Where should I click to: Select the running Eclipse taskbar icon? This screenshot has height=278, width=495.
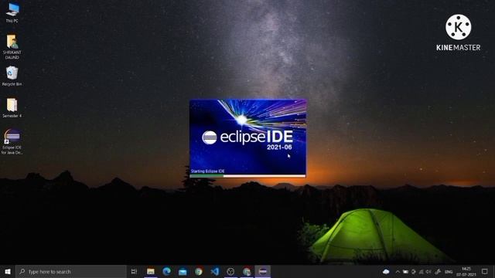coord(263,271)
